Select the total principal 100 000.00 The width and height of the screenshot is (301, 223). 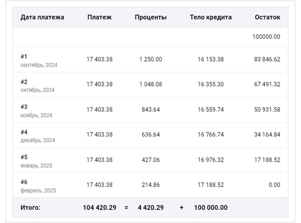pos(211,208)
